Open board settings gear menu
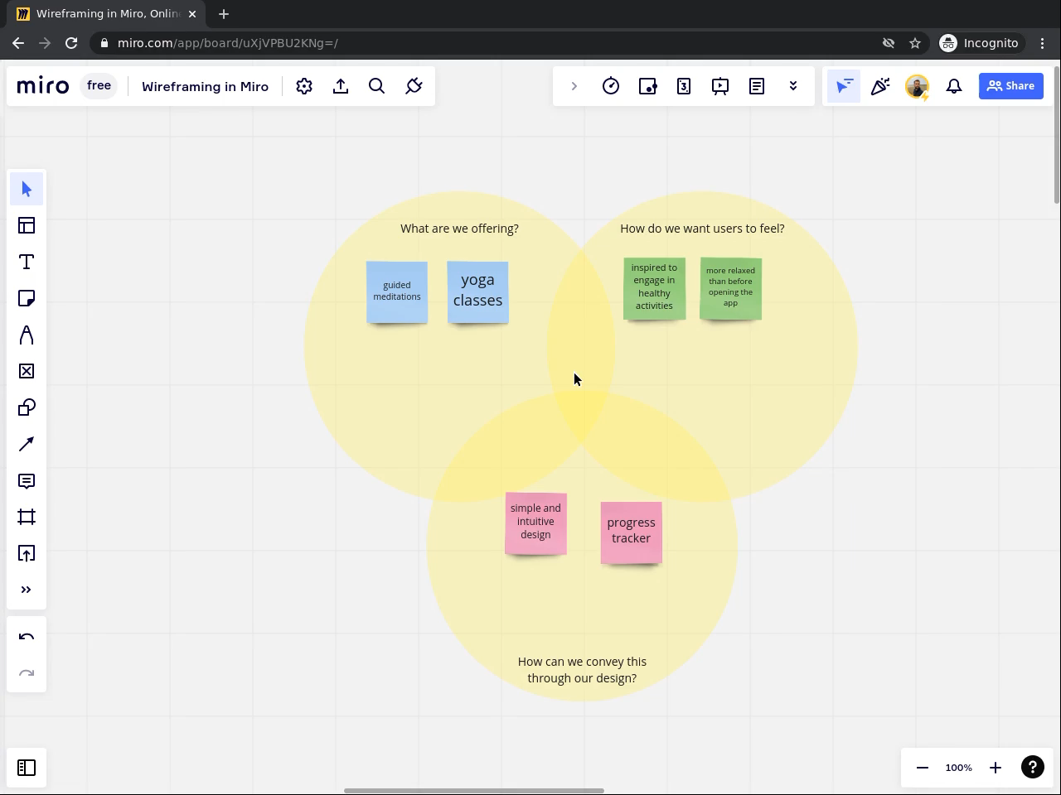The image size is (1061, 795). point(304,86)
